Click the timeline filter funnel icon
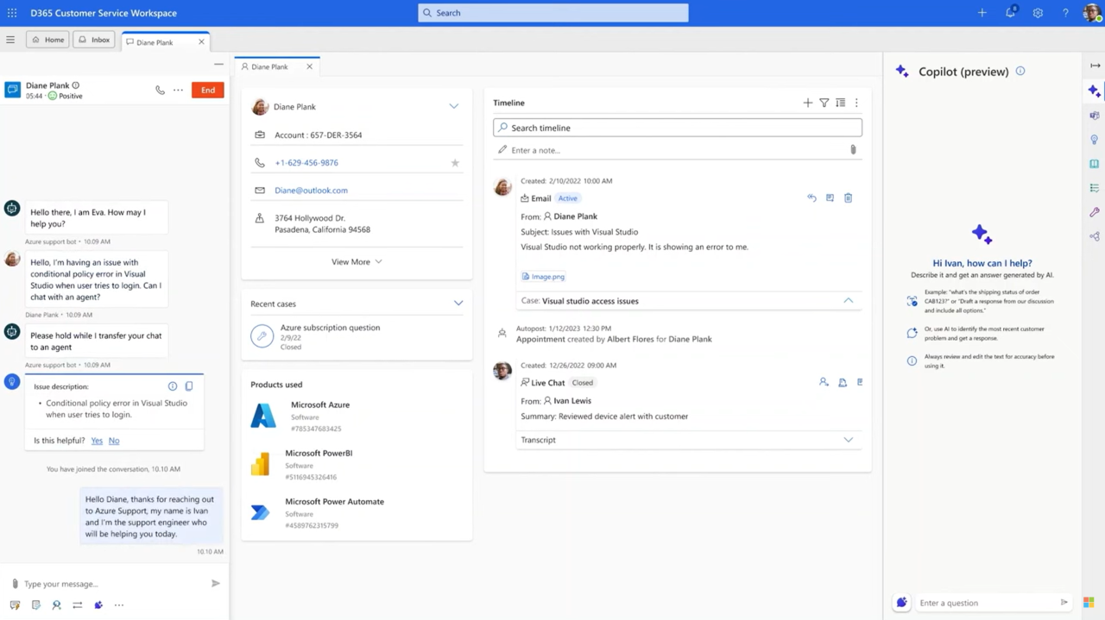The width and height of the screenshot is (1105, 620). click(824, 103)
